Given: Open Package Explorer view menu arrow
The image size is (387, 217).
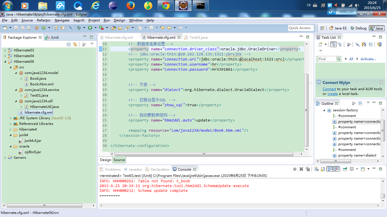Looking at the screenshot, I should tap(92, 44).
